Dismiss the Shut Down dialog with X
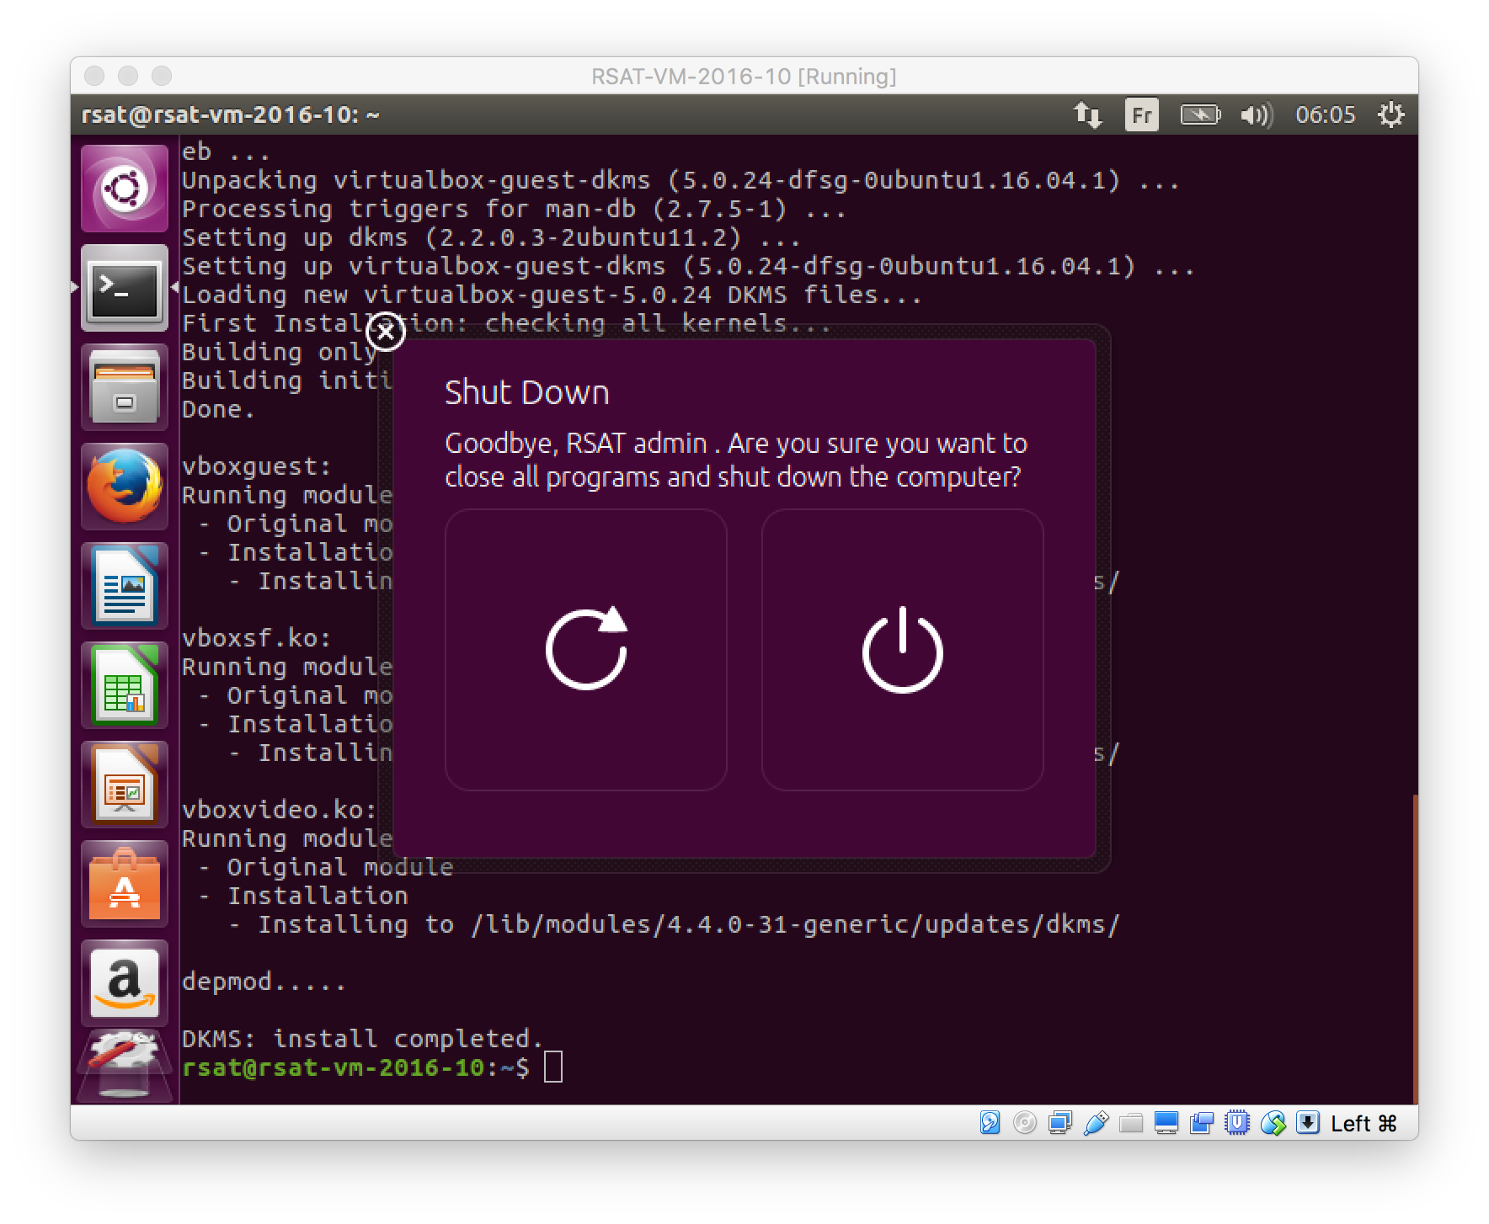The image size is (1489, 1224). click(x=386, y=333)
